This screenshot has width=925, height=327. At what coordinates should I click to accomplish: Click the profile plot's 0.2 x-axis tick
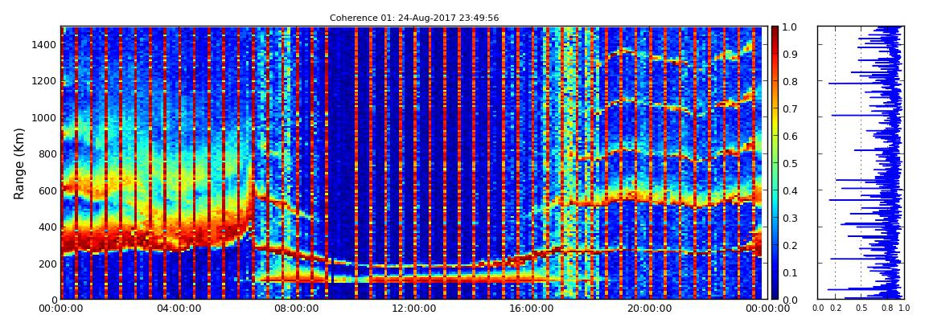point(836,309)
